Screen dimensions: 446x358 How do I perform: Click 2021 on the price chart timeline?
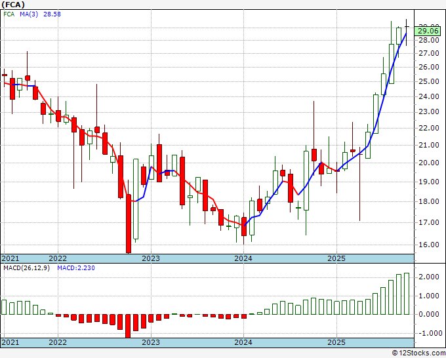click(x=10, y=258)
